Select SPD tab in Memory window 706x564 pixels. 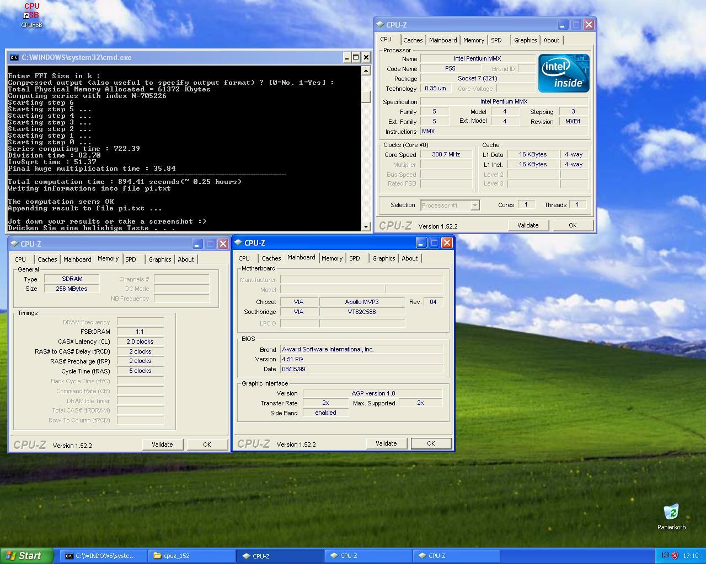(131, 259)
